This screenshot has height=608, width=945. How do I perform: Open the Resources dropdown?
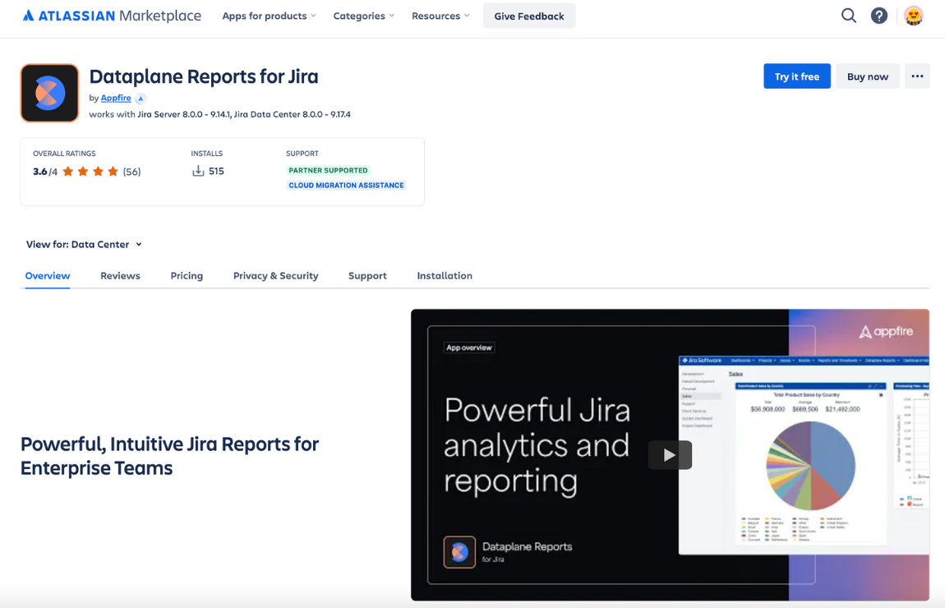point(440,15)
